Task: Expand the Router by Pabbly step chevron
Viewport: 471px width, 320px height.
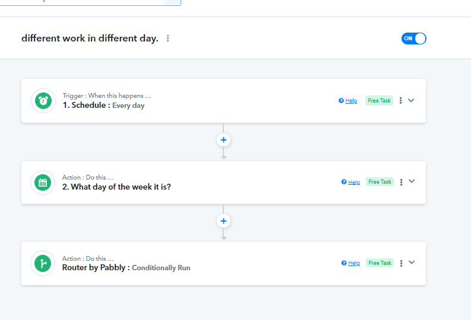Action: pos(412,263)
